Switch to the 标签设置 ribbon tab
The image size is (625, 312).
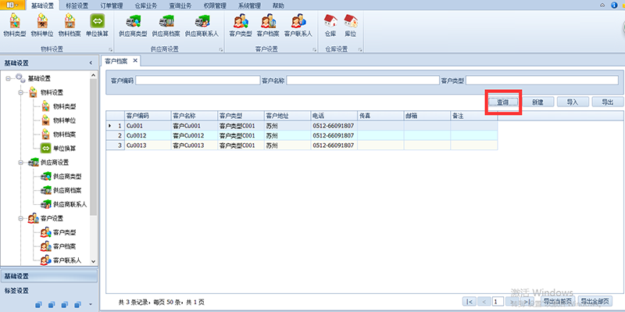click(x=77, y=5)
